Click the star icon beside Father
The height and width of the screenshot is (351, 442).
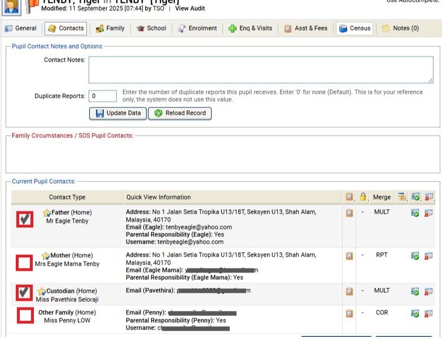47,213
